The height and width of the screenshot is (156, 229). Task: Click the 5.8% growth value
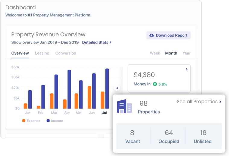(163, 84)
